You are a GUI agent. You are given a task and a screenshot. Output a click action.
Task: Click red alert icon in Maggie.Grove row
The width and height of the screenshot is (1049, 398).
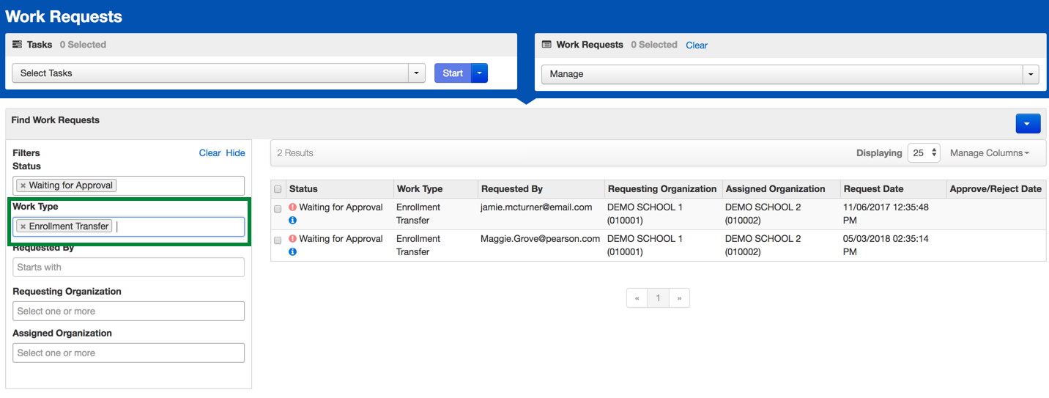pyautogui.click(x=293, y=239)
